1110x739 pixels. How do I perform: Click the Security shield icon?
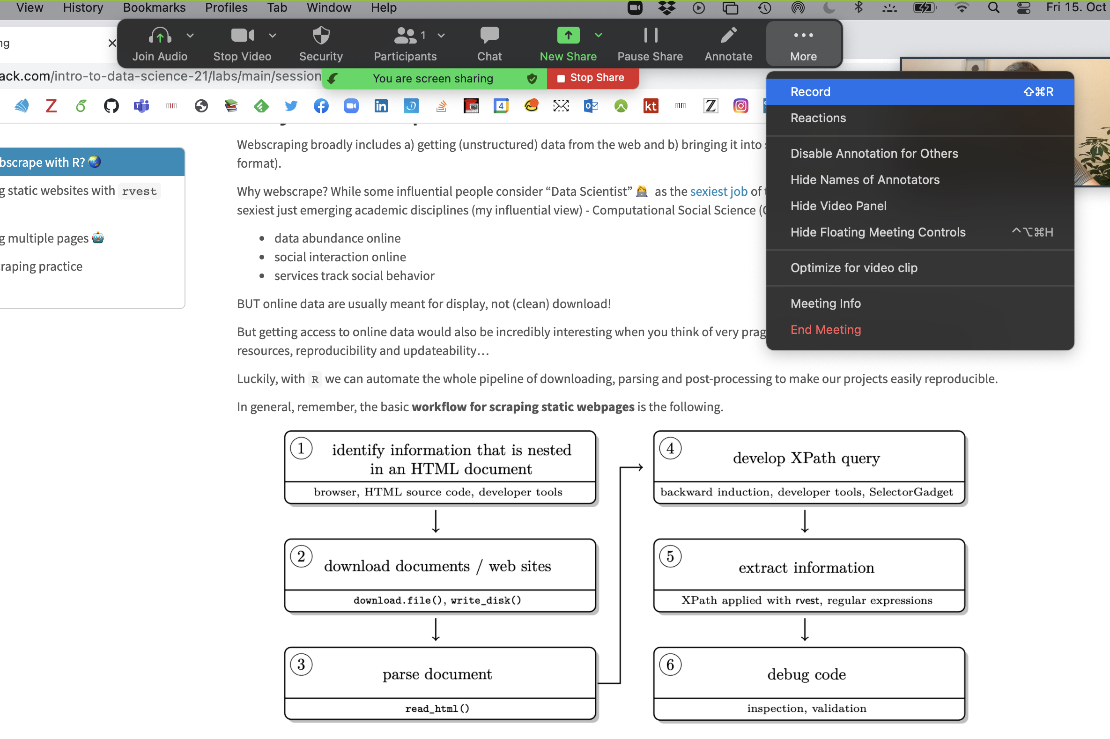tap(321, 36)
